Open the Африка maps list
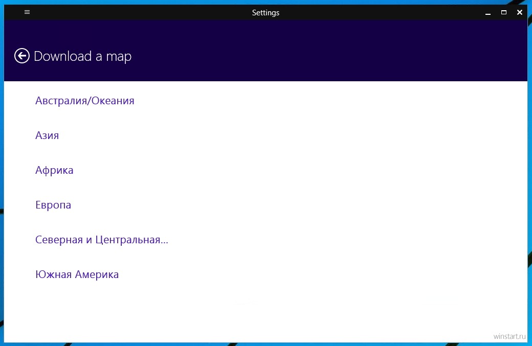532x346 pixels. coord(54,170)
